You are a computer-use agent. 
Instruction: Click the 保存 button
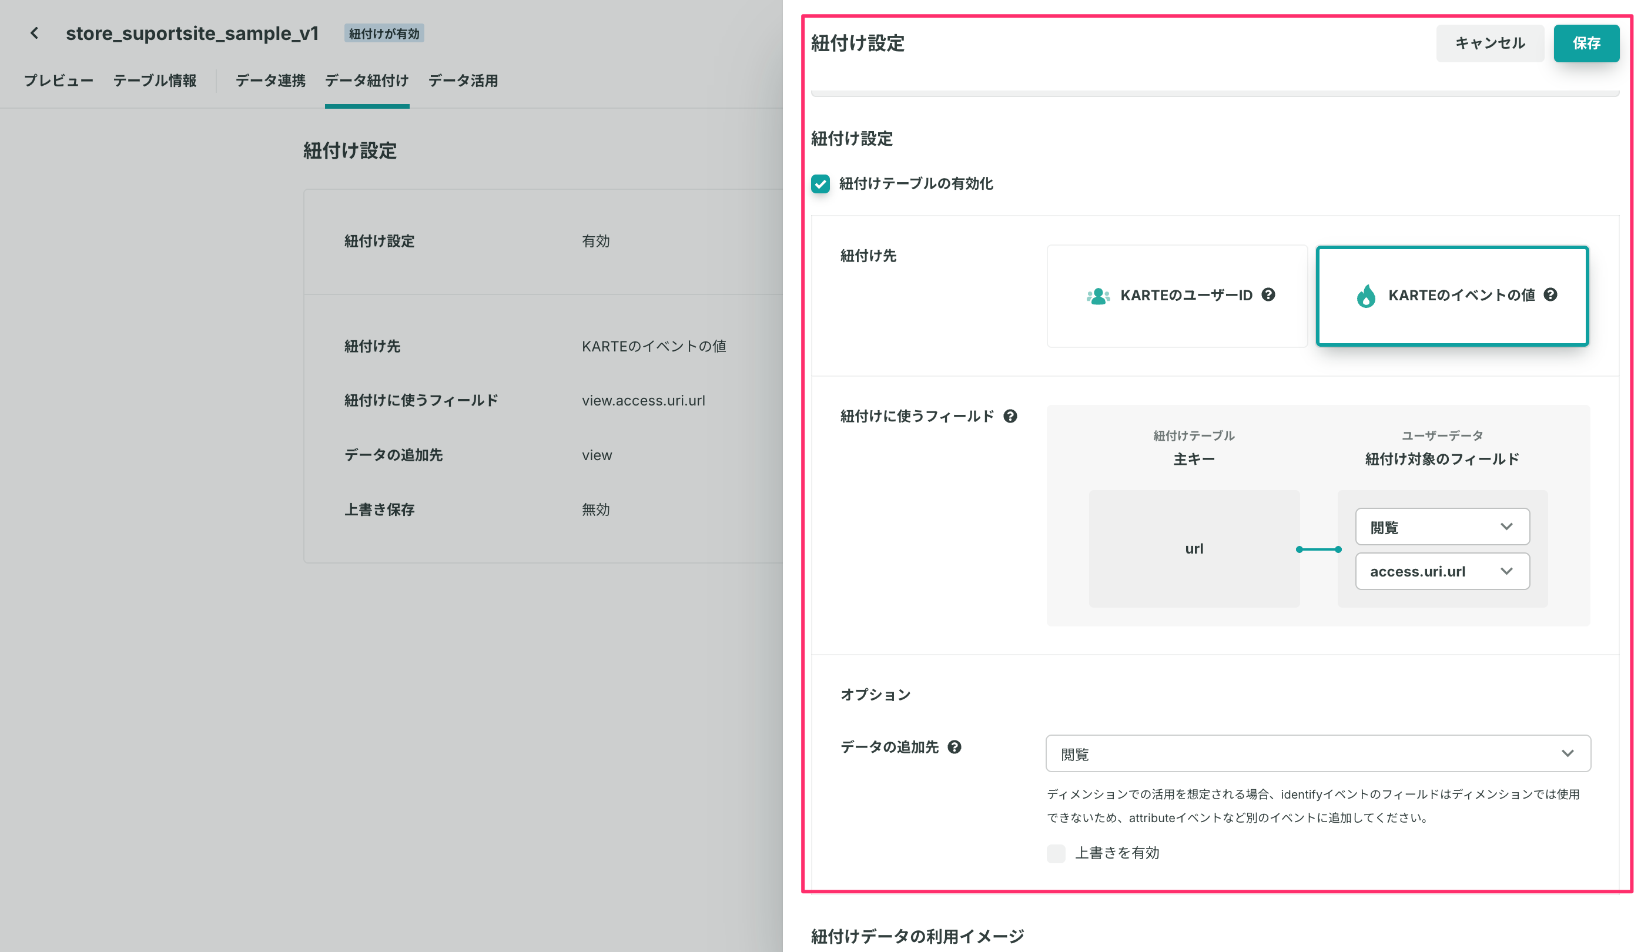point(1586,43)
